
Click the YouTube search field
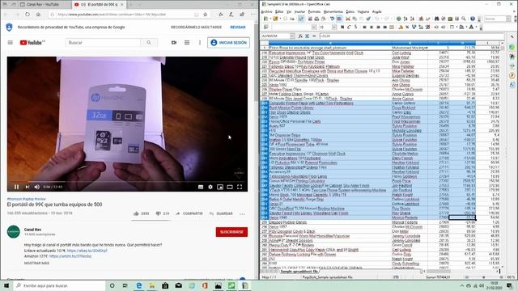click(103, 43)
